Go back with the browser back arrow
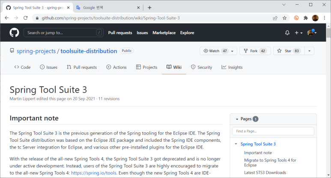Viewport: 331px width, 178px height. point(6,18)
